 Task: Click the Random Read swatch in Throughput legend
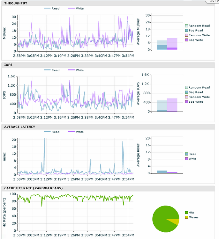coord(186,26)
